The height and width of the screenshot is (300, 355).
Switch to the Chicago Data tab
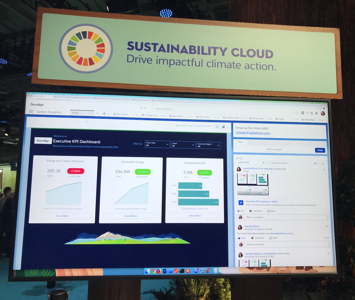point(151,115)
